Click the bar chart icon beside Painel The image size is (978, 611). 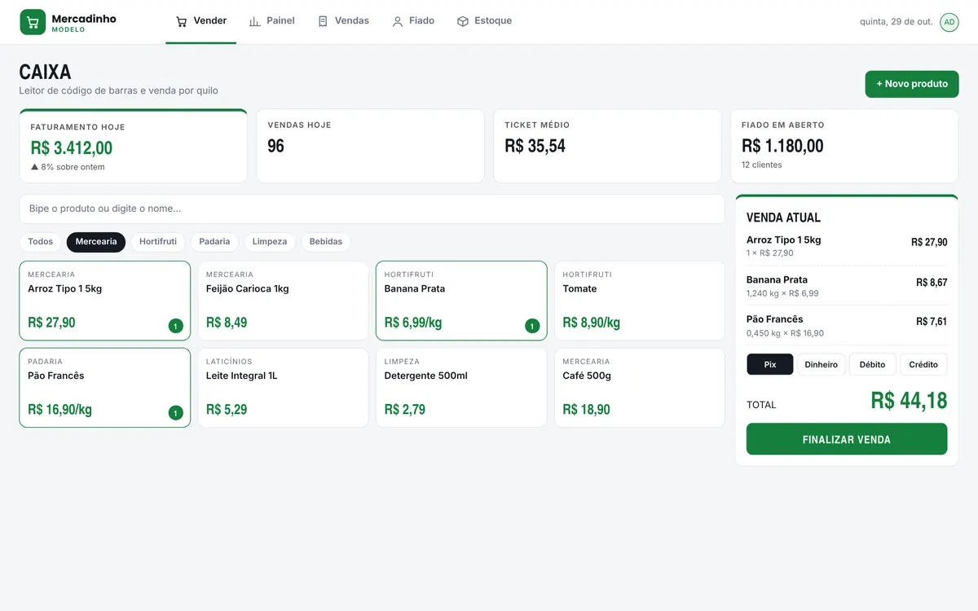(255, 21)
